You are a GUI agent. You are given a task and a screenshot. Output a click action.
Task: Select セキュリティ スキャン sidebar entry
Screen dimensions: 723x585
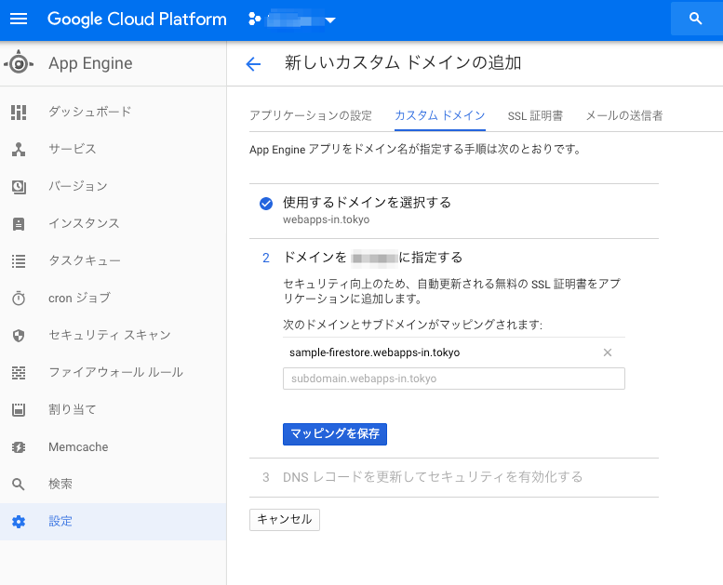point(113,336)
